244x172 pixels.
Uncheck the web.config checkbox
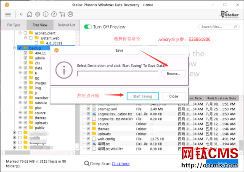pyautogui.click(x=88, y=139)
